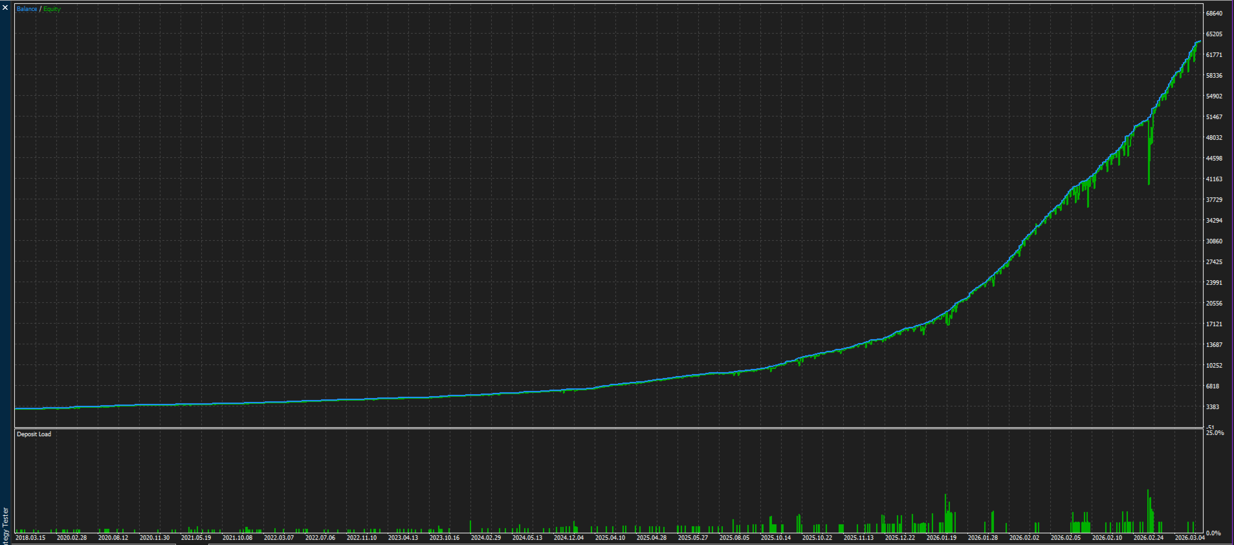
Task: Click the 2026.02.24 date on the time axis
Action: point(1149,538)
